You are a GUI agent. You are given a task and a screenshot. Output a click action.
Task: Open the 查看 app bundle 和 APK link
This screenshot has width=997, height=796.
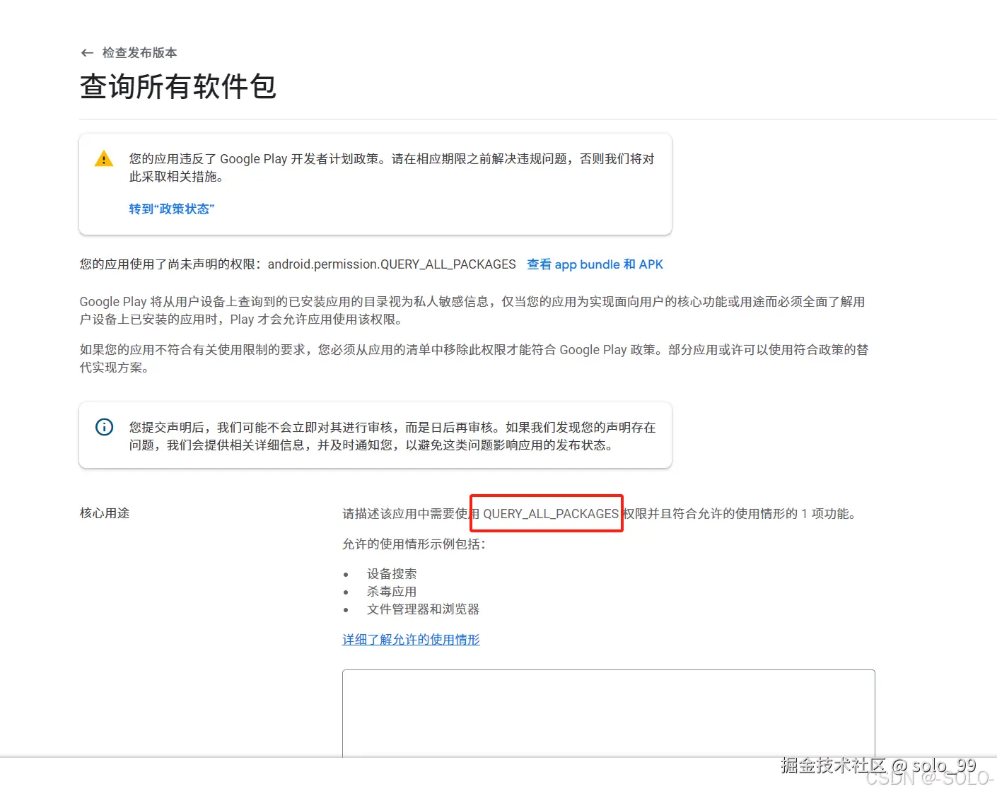(595, 264)
